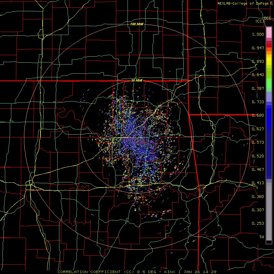274x274 pixels.
Task: Click the 0.787 value on the color scale
Action: (258, 88)
